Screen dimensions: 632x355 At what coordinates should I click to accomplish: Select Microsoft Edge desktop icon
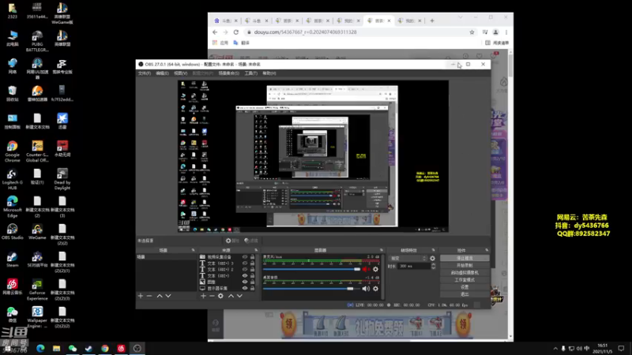(x=13, y=207)
